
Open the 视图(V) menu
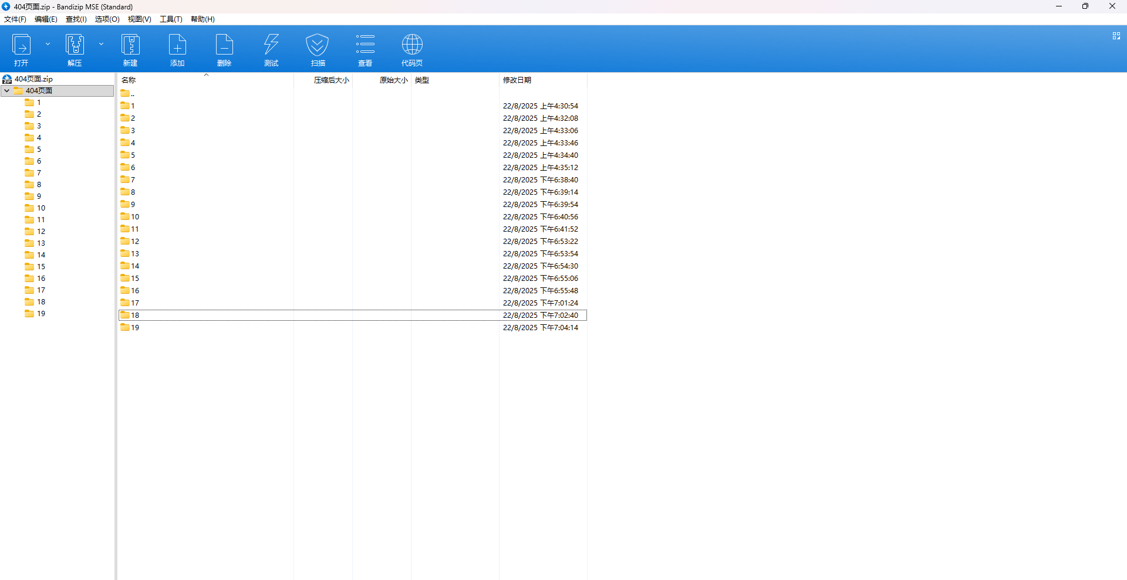tap(140, 19)
